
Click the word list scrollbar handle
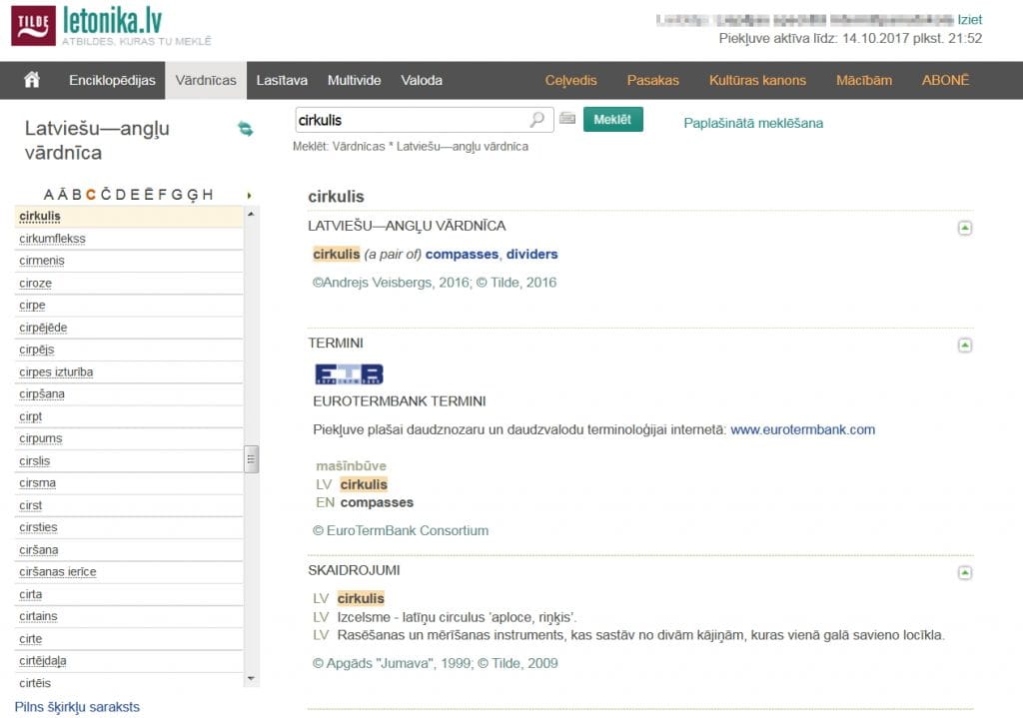coord(251,459)
